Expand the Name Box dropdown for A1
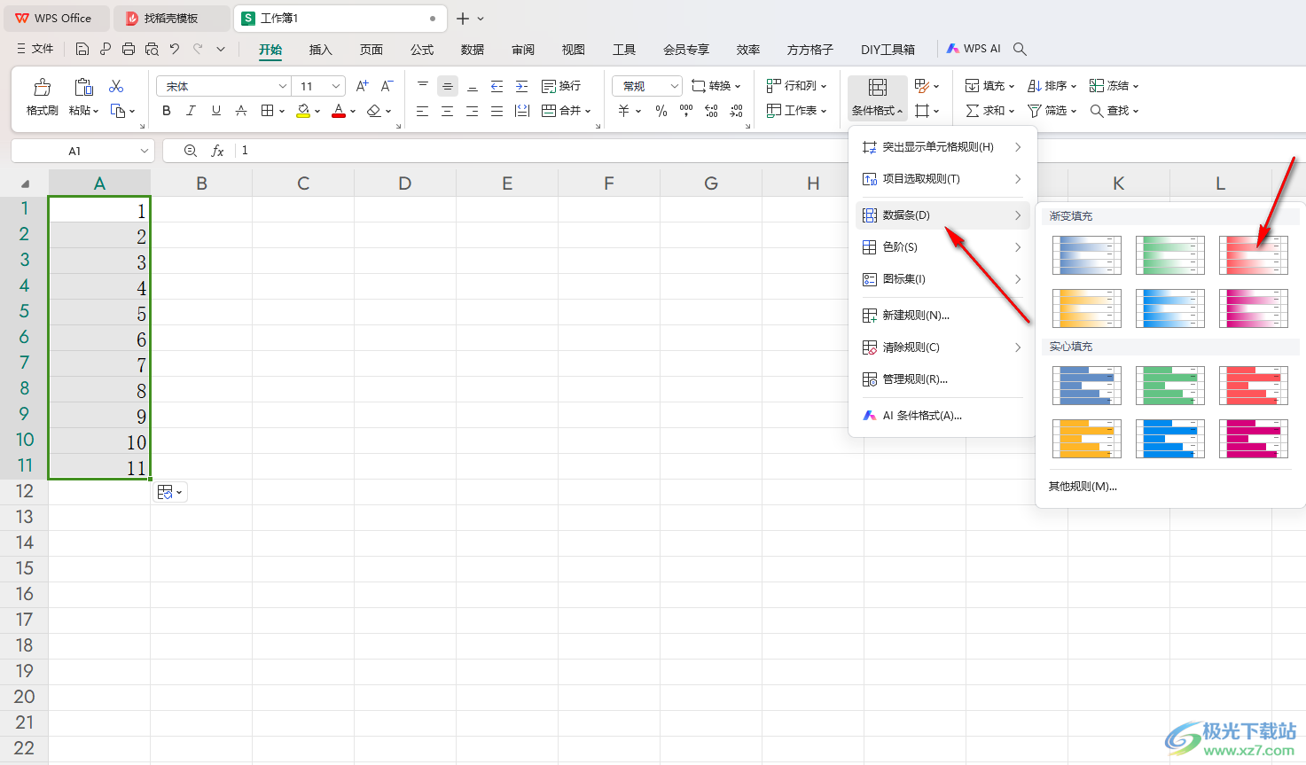Image resolution: width=1306 pixels, height=765 pixels. click(x=145, y=151)
